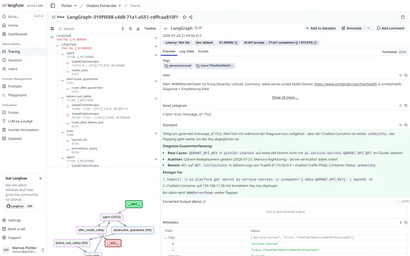
Task: Click expand/collapse all nodes icon in tree toolbar
Action: 122,29
